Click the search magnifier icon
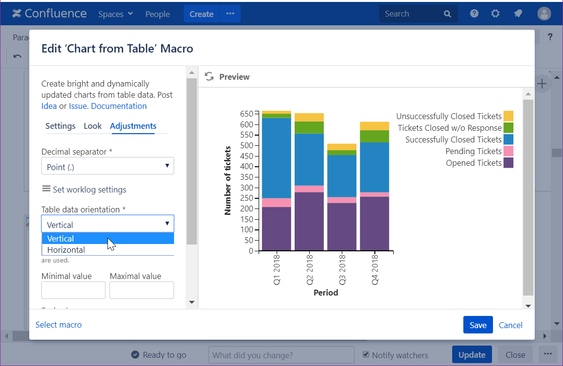563x366 pixels. (x=447, y=14)
